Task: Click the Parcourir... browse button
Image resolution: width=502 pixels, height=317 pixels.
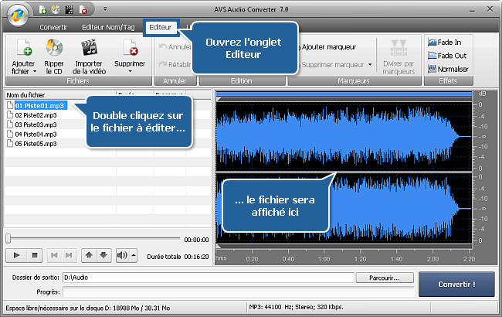Action: [385, 277]
